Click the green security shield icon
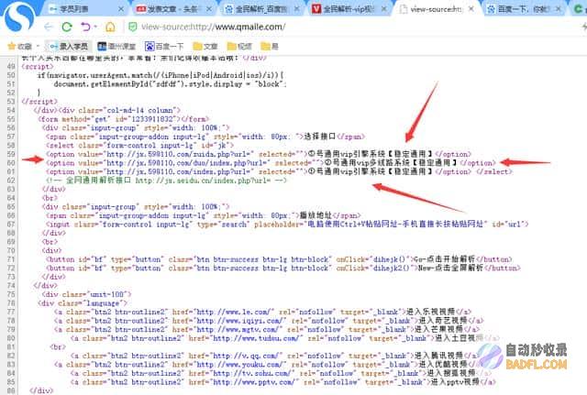The height and width of the screenshot is (395, 587). (x=132, y=27)
